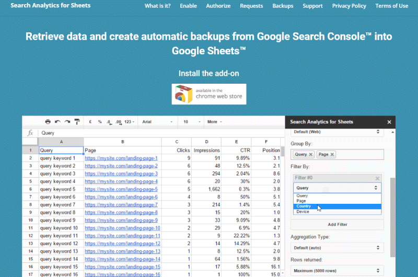Click the cell 'query keyword 12'
The image size is (418, 277).
(61, 244)
